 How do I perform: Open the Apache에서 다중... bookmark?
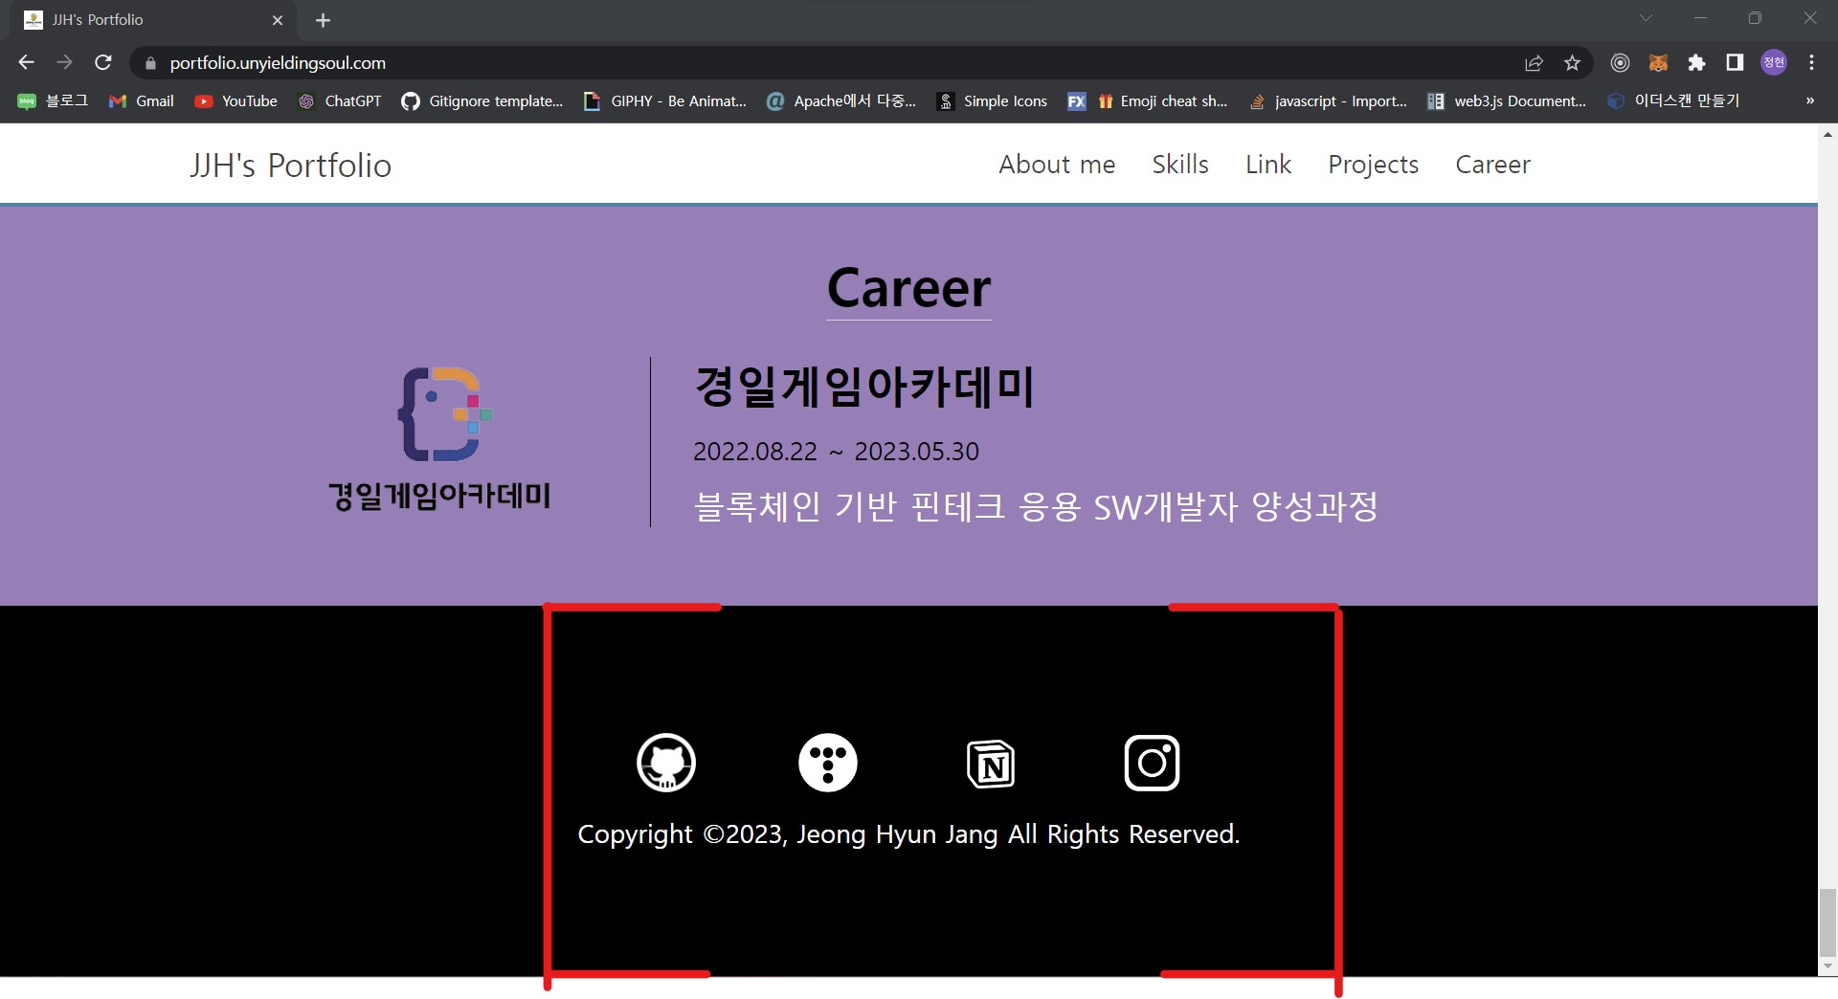841,100
